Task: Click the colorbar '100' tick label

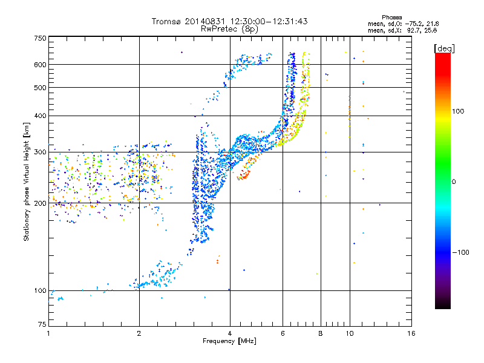Action: point(458,111)
